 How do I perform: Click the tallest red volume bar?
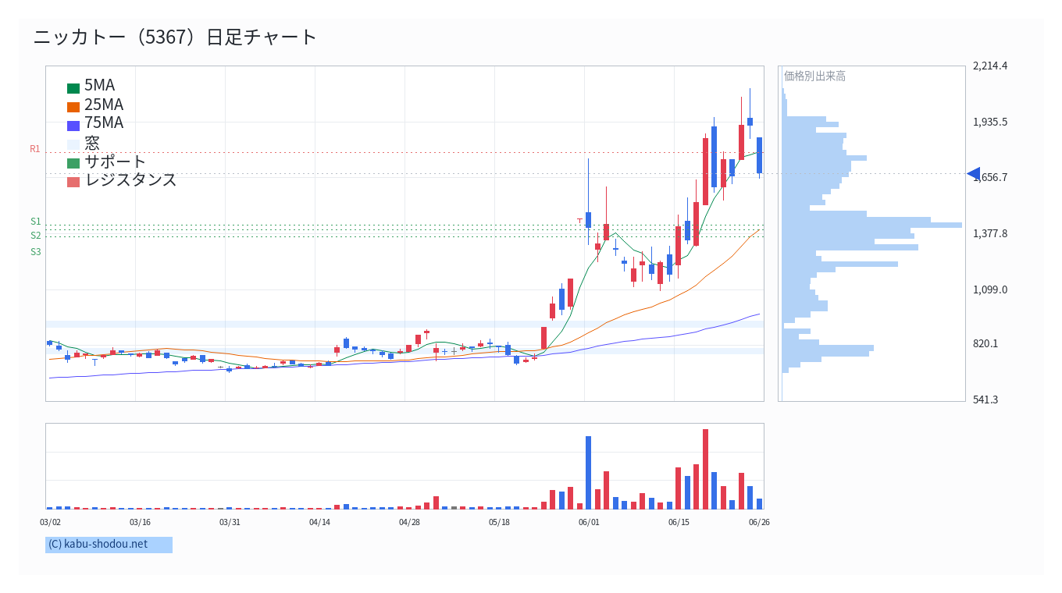(x=705, y=469)
